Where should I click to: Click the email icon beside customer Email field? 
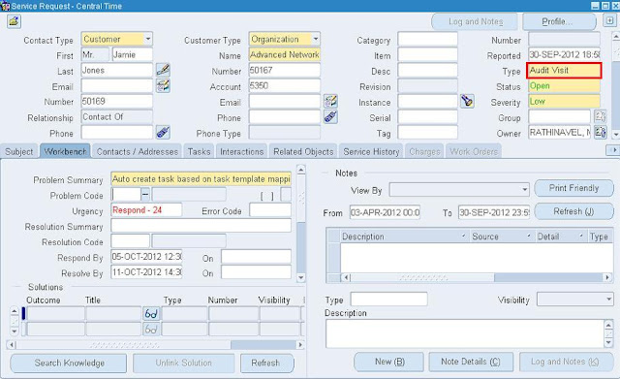(330, 101)
